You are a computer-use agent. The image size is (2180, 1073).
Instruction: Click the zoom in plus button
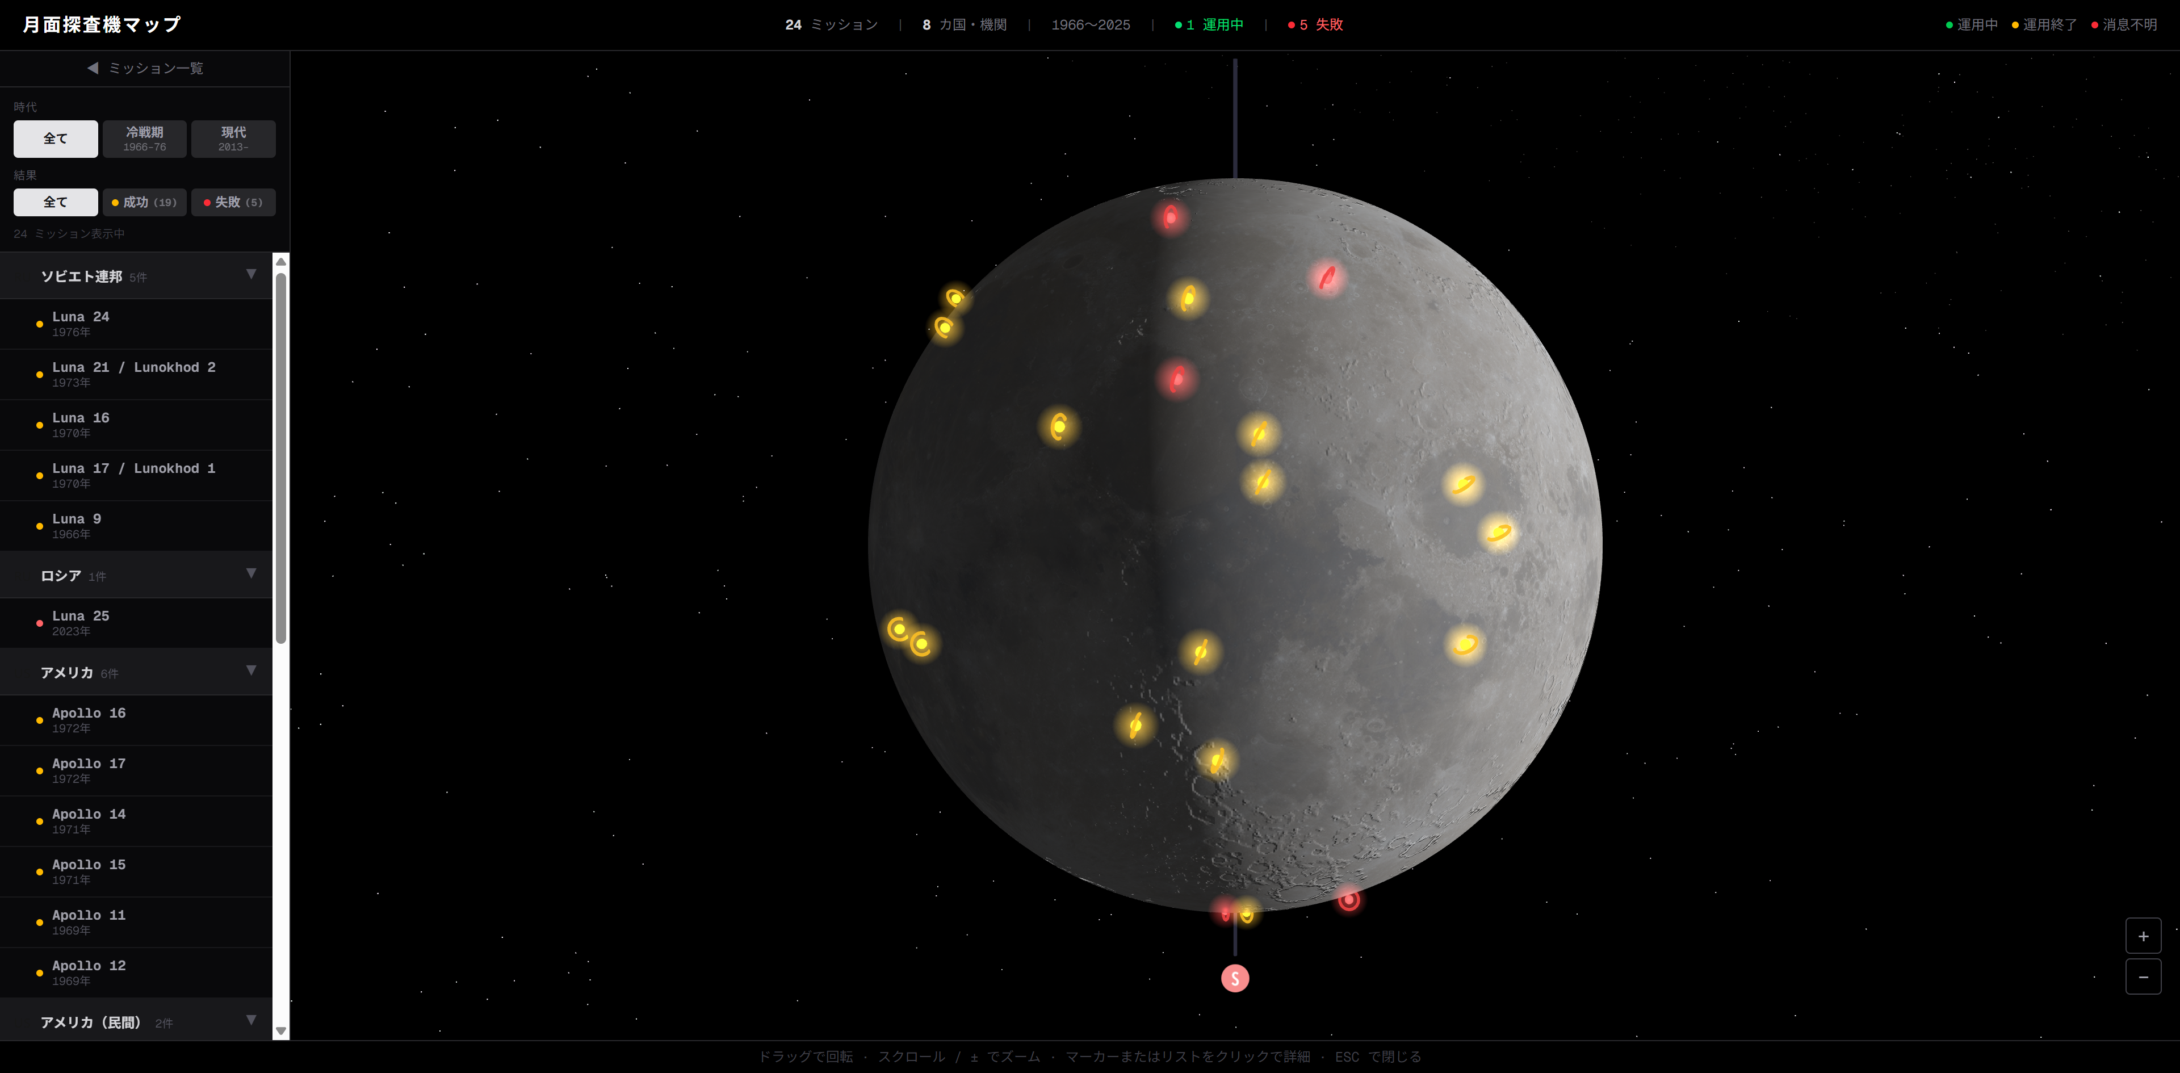[2143, 936]
